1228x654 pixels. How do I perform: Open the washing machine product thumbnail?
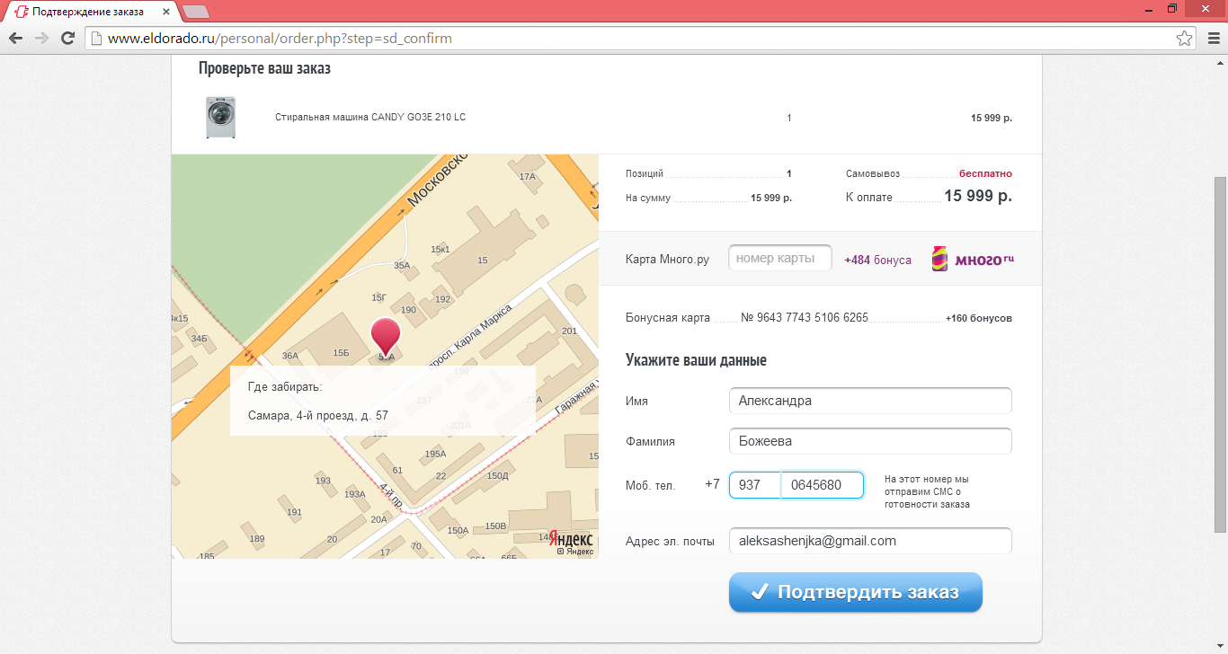click(x=220, y=118)
